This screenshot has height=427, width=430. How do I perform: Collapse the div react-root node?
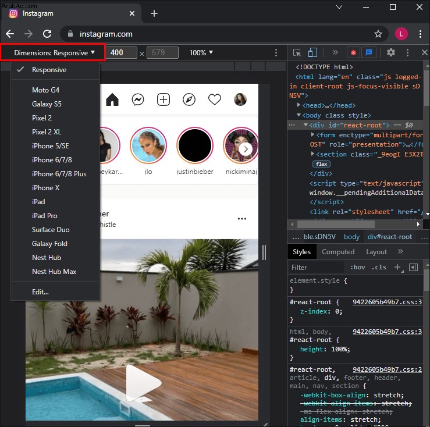pyautogui.click(x=305, y=124)
